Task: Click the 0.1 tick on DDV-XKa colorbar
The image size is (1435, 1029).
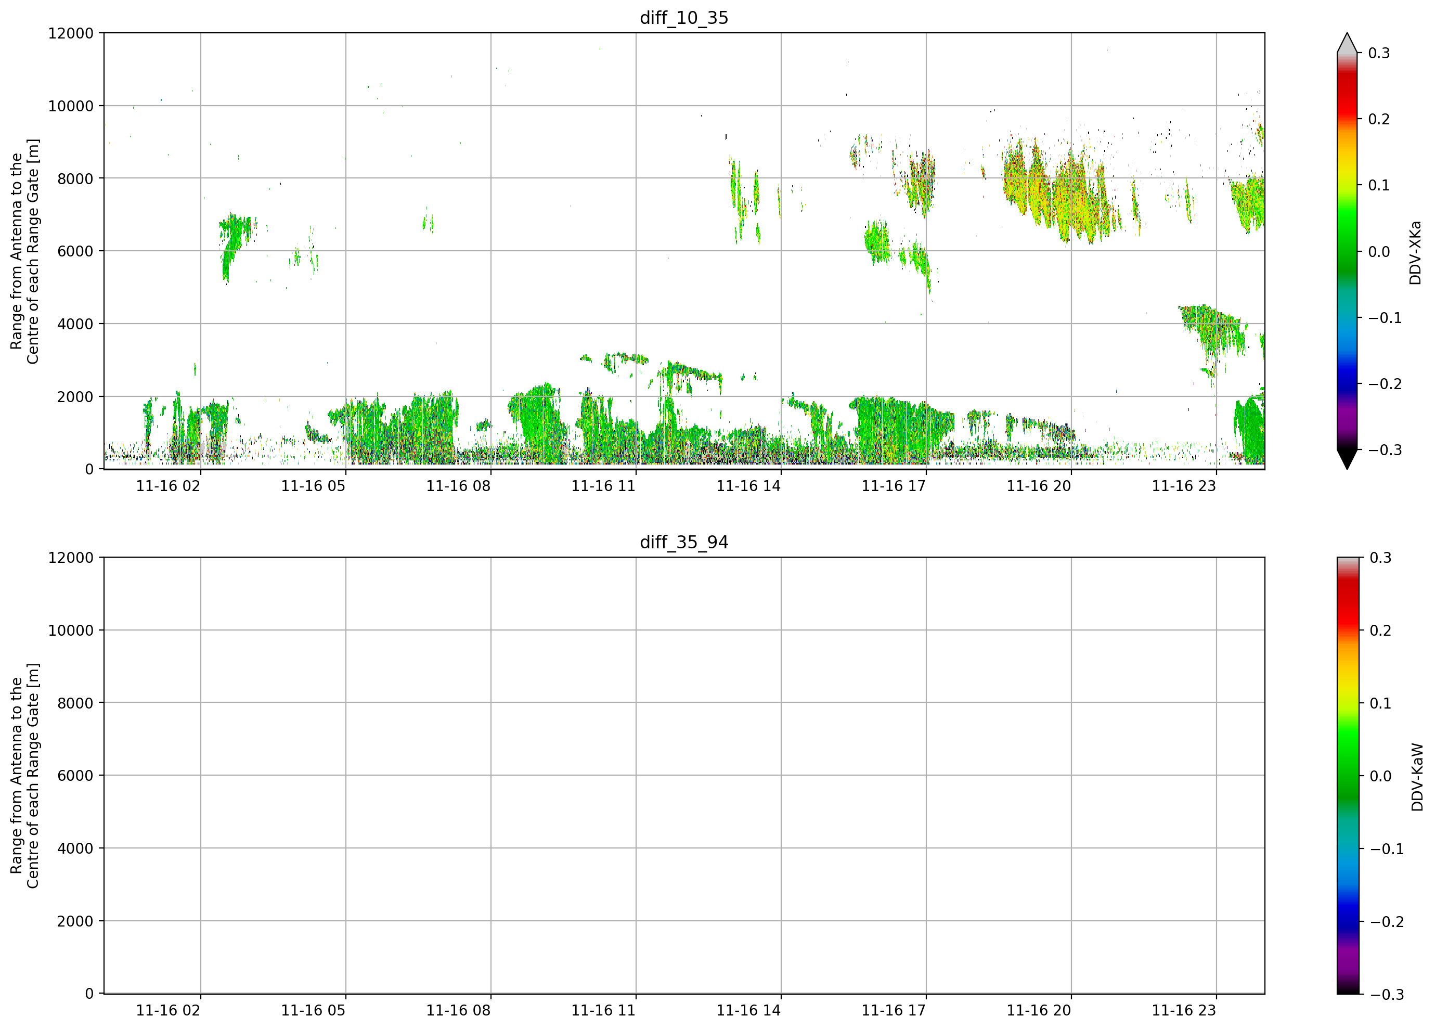Action: [1379, 185]
